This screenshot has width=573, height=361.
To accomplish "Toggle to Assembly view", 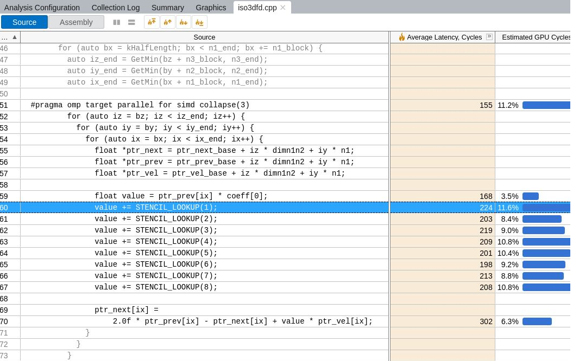I will [76, 22].
